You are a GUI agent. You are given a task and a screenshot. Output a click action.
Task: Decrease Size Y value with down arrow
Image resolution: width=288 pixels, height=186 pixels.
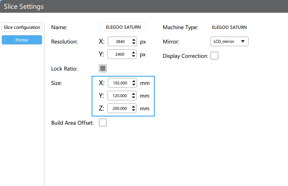tap(134, 98)
